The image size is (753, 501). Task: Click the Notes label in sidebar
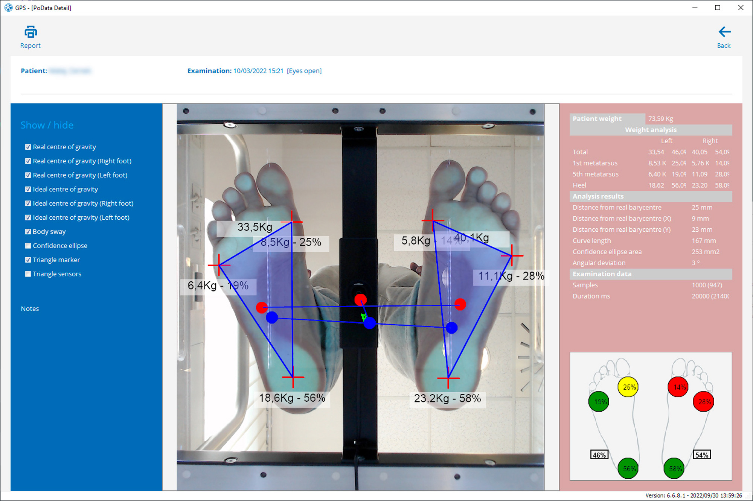pos(30,309)
